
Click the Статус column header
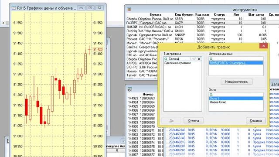pos(219,14)
